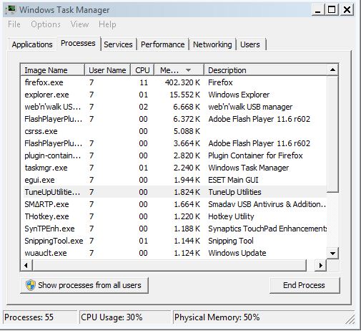Image resolution: width=361 pixels, height=331 pixels.
Task: Open the View menu
Action: pos(79,24)
